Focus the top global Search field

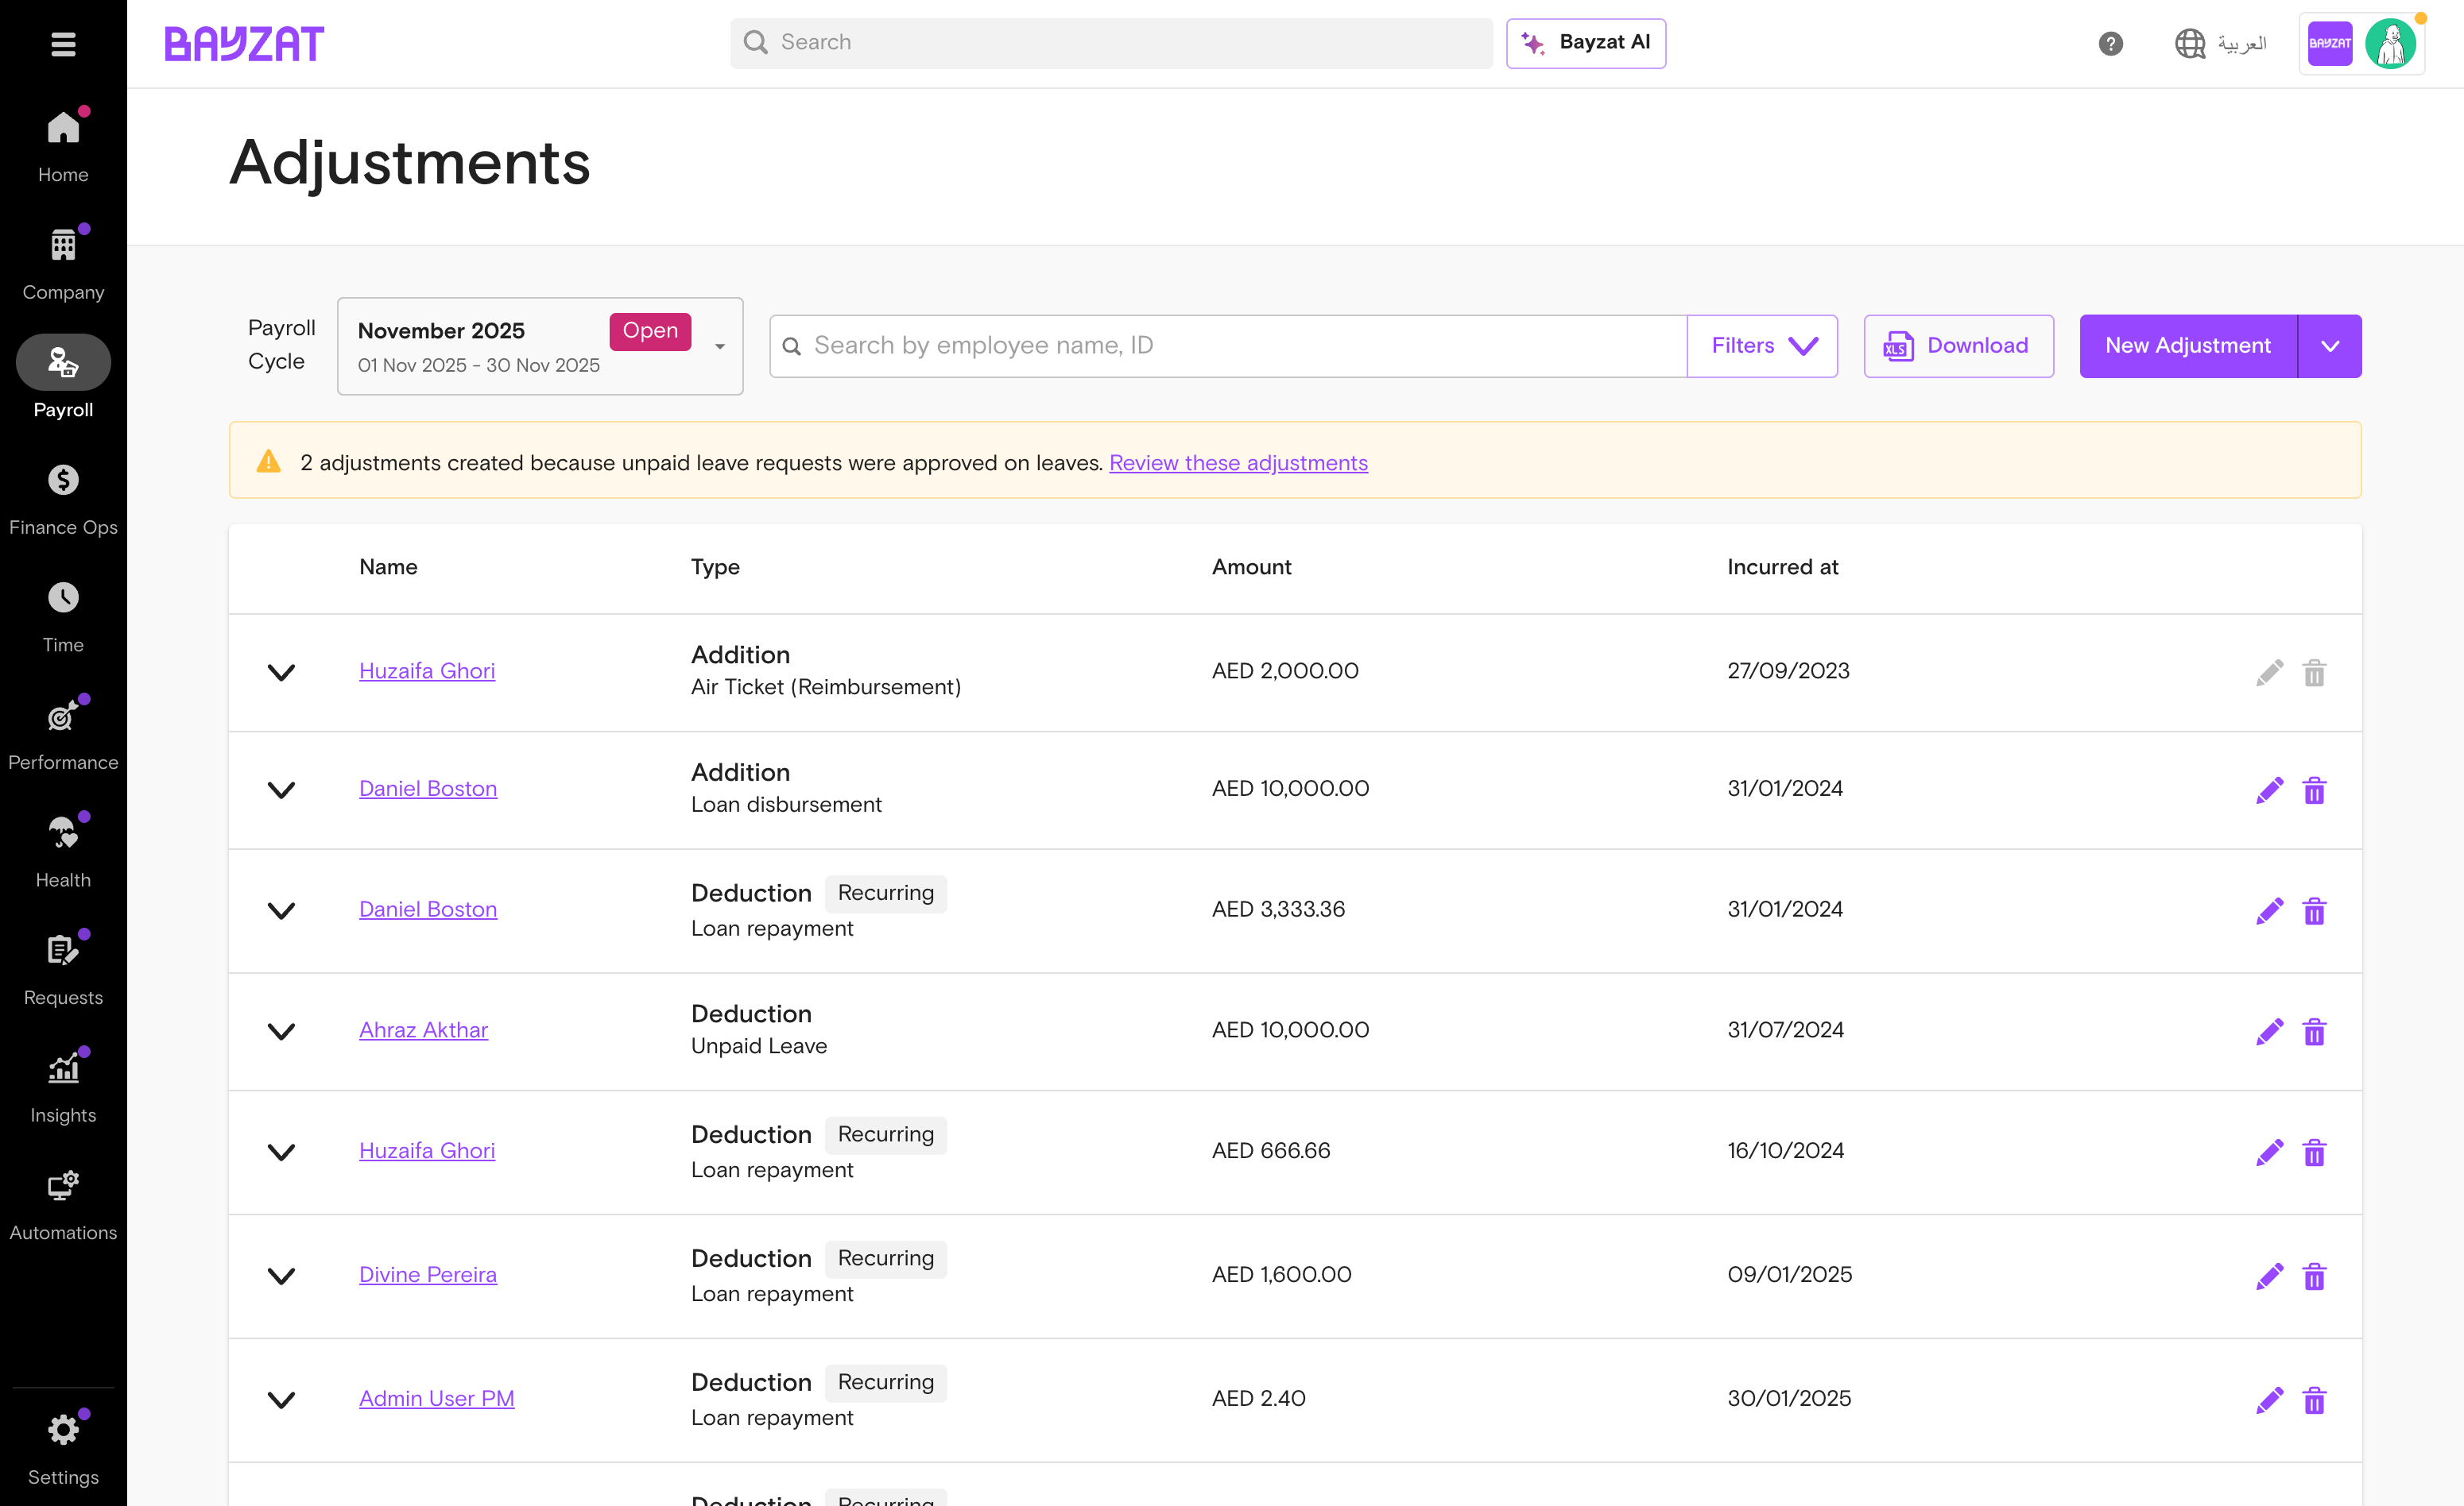tap(1111, 43)
